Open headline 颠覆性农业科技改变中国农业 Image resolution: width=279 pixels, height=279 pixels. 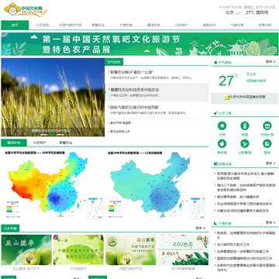pos(135,90)
